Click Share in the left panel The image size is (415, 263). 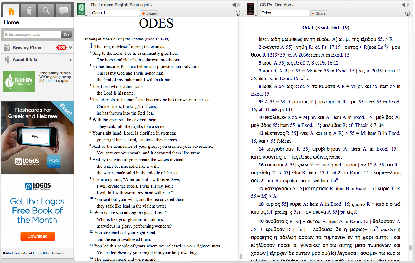(x=149, y=13)
